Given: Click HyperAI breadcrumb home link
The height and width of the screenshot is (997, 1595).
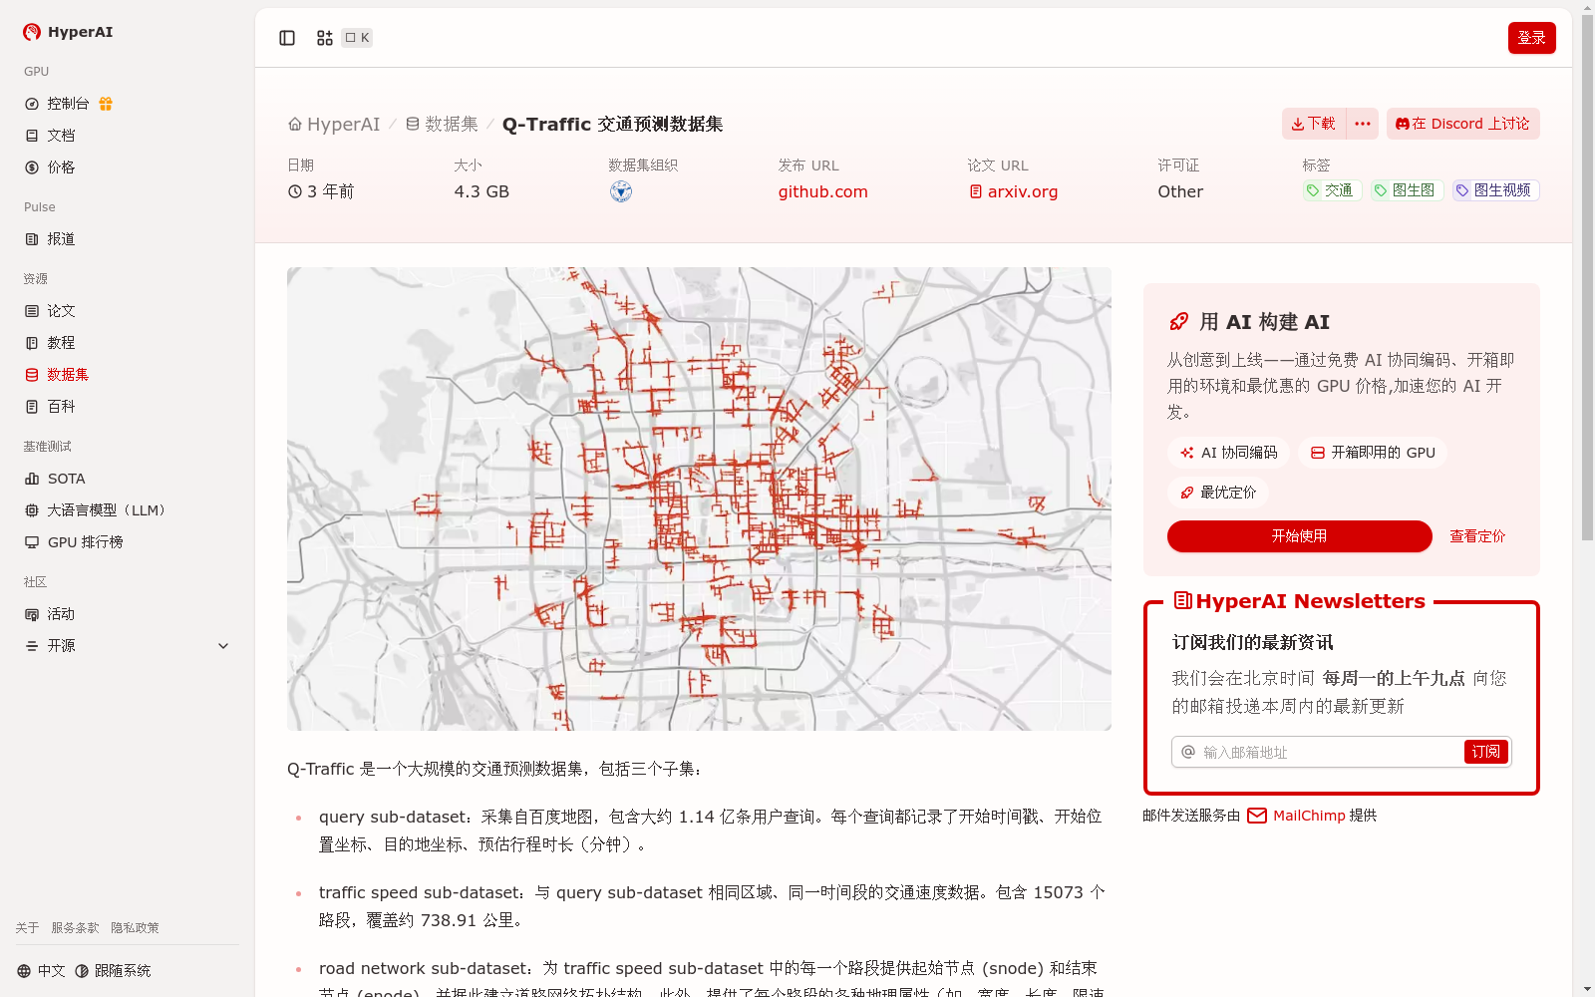Looking at the screenshot, I should (x=334, y=125).
